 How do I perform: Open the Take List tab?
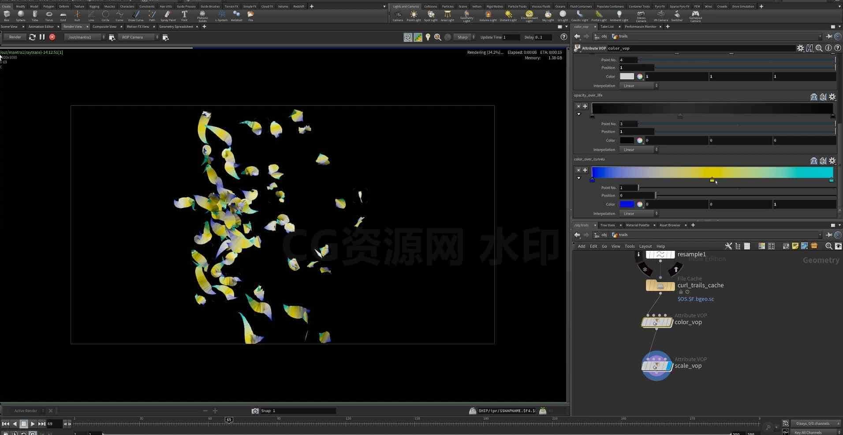(x=607, y=26)
